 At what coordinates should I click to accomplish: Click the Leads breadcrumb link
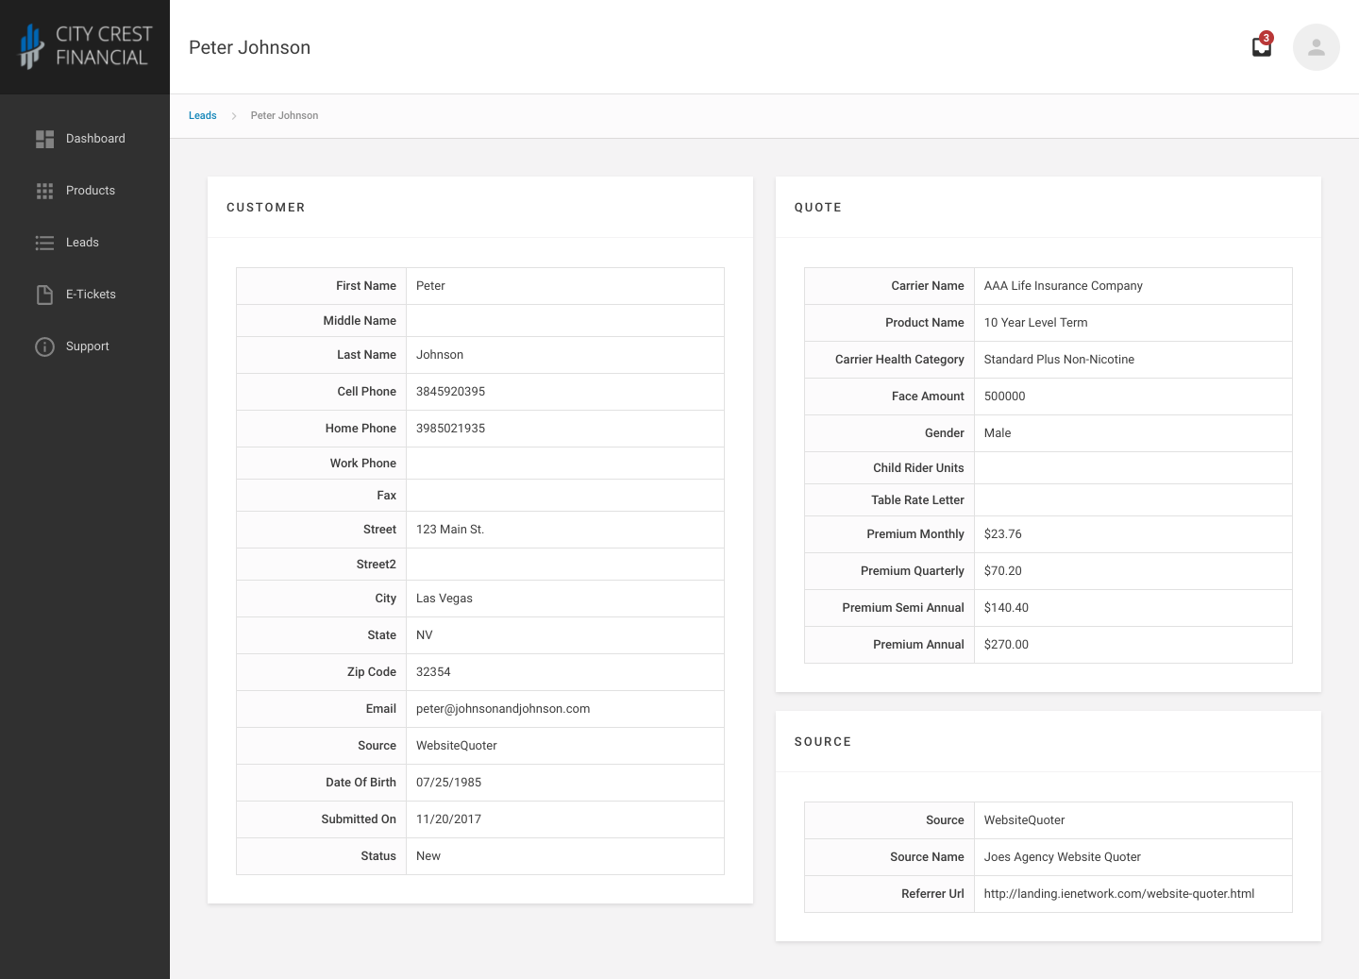tap(203, 115)
